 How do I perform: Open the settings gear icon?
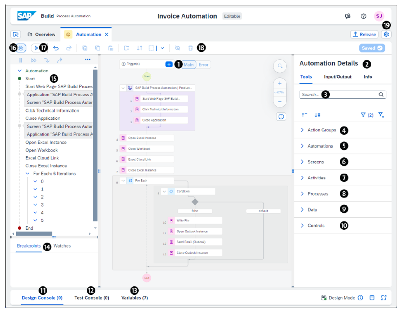(386, 34)
